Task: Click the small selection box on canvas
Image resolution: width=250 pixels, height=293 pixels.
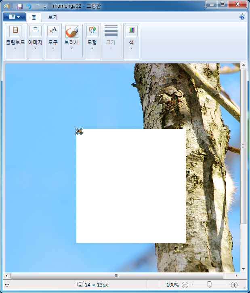Action: tap(79, 131)
